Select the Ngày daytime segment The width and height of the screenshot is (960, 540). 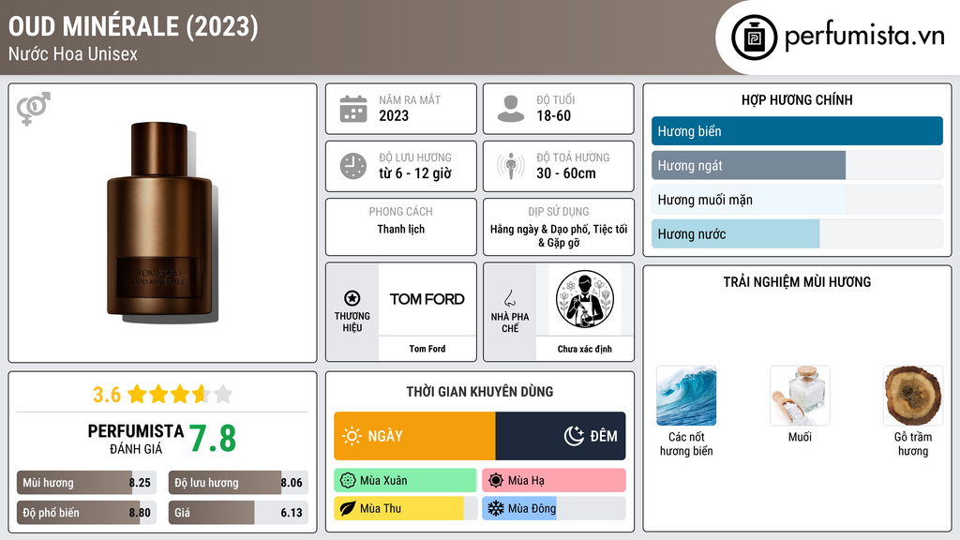pos(414,436)
